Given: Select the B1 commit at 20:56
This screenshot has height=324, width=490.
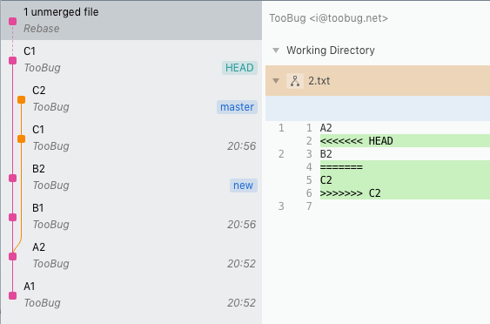Looking at the screenshot, I should [x=131, y=216].
